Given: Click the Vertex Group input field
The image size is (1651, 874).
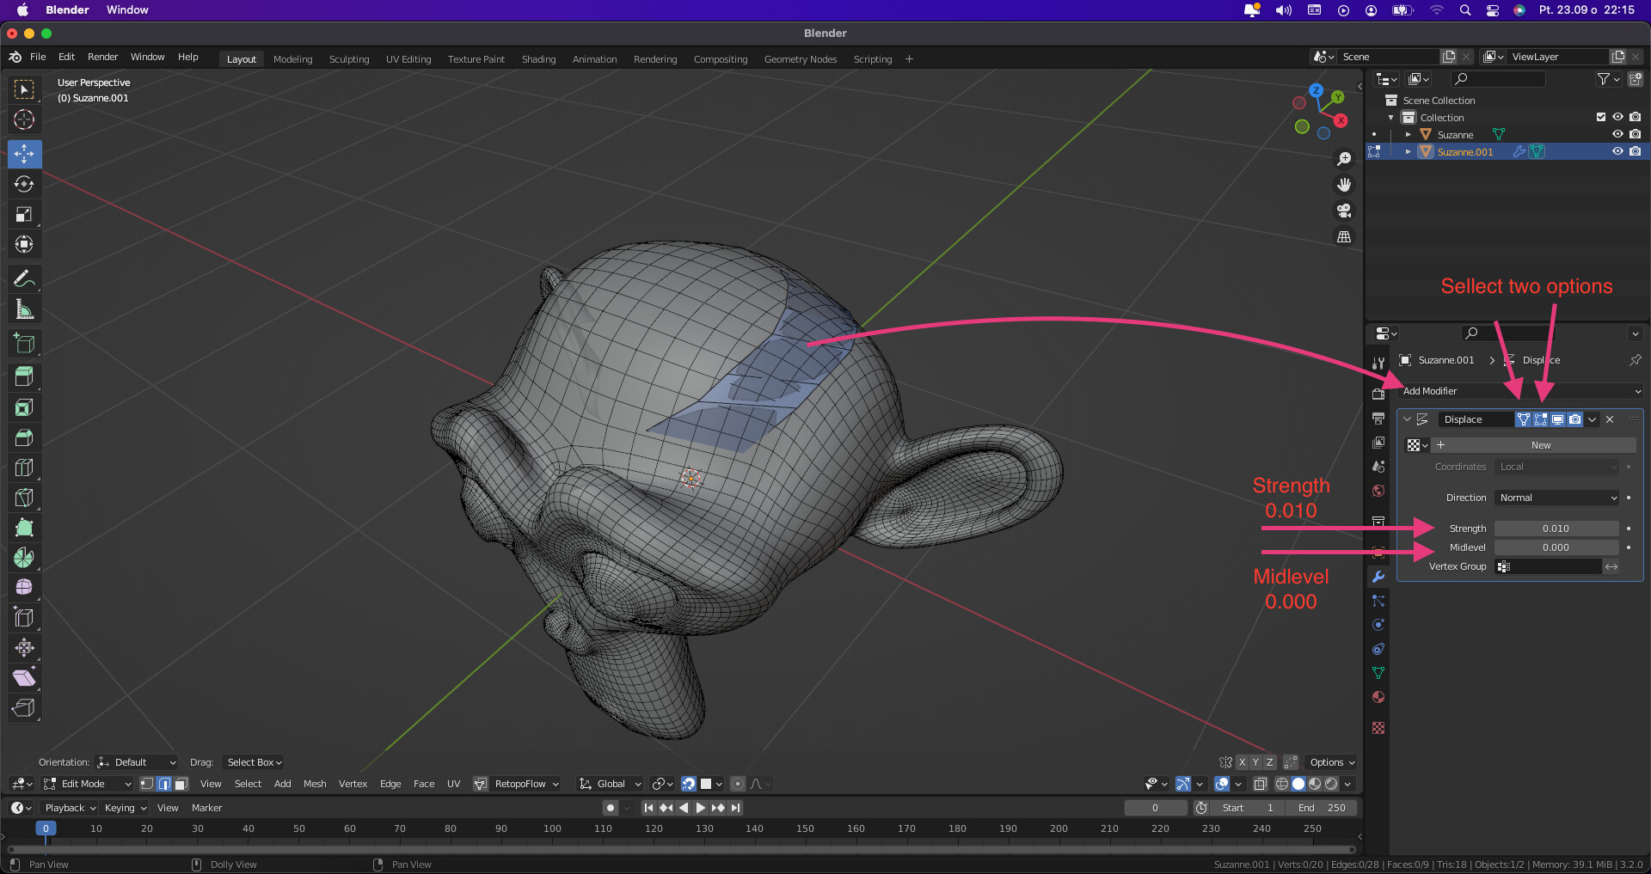Looking at the screenshot, I should point(1548,566).
